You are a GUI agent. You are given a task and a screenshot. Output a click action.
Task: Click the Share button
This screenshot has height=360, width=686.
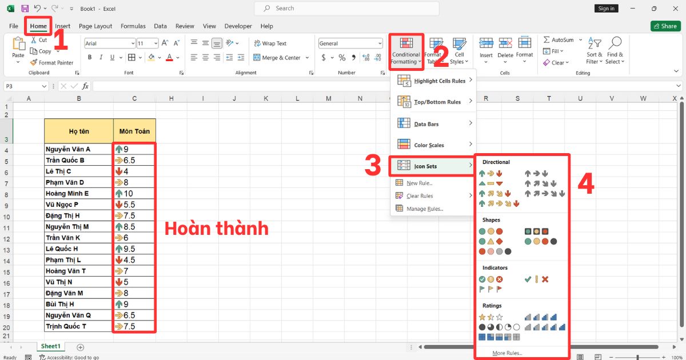(665, 26)
